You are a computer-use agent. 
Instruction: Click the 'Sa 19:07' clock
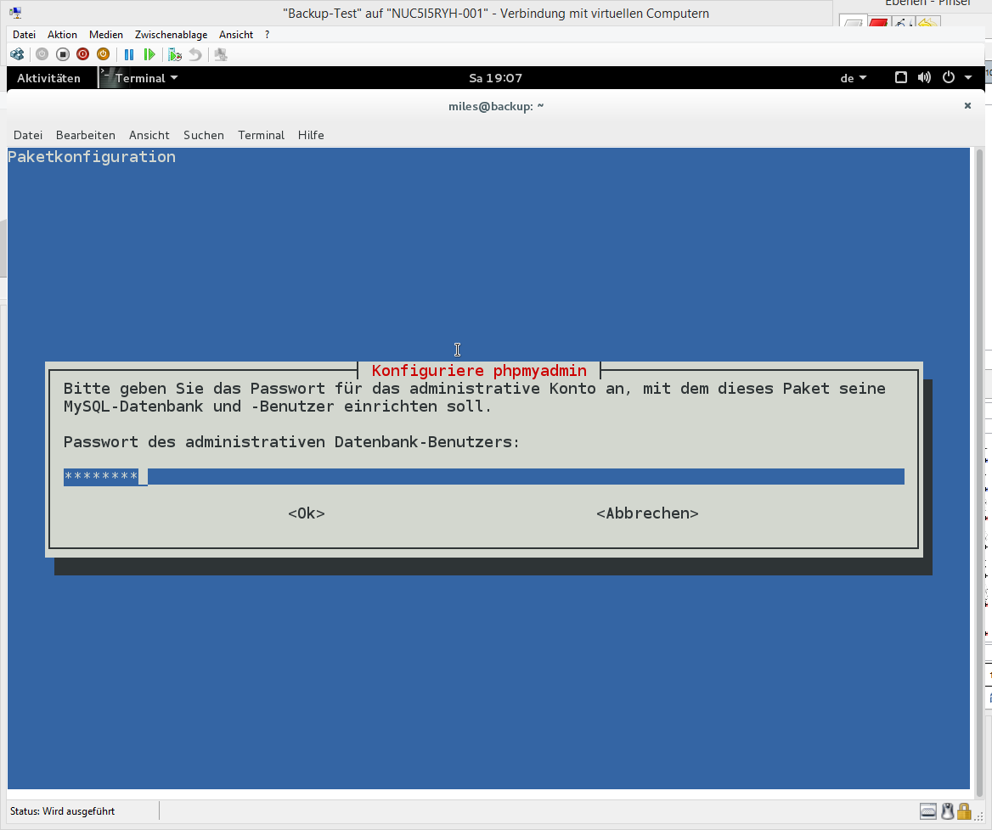495,78
